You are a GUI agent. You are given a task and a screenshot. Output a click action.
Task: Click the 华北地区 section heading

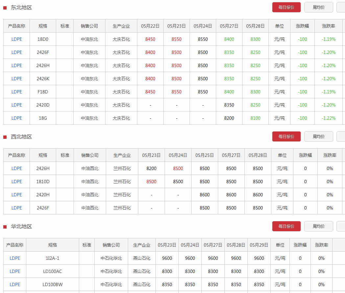point(21,227)
